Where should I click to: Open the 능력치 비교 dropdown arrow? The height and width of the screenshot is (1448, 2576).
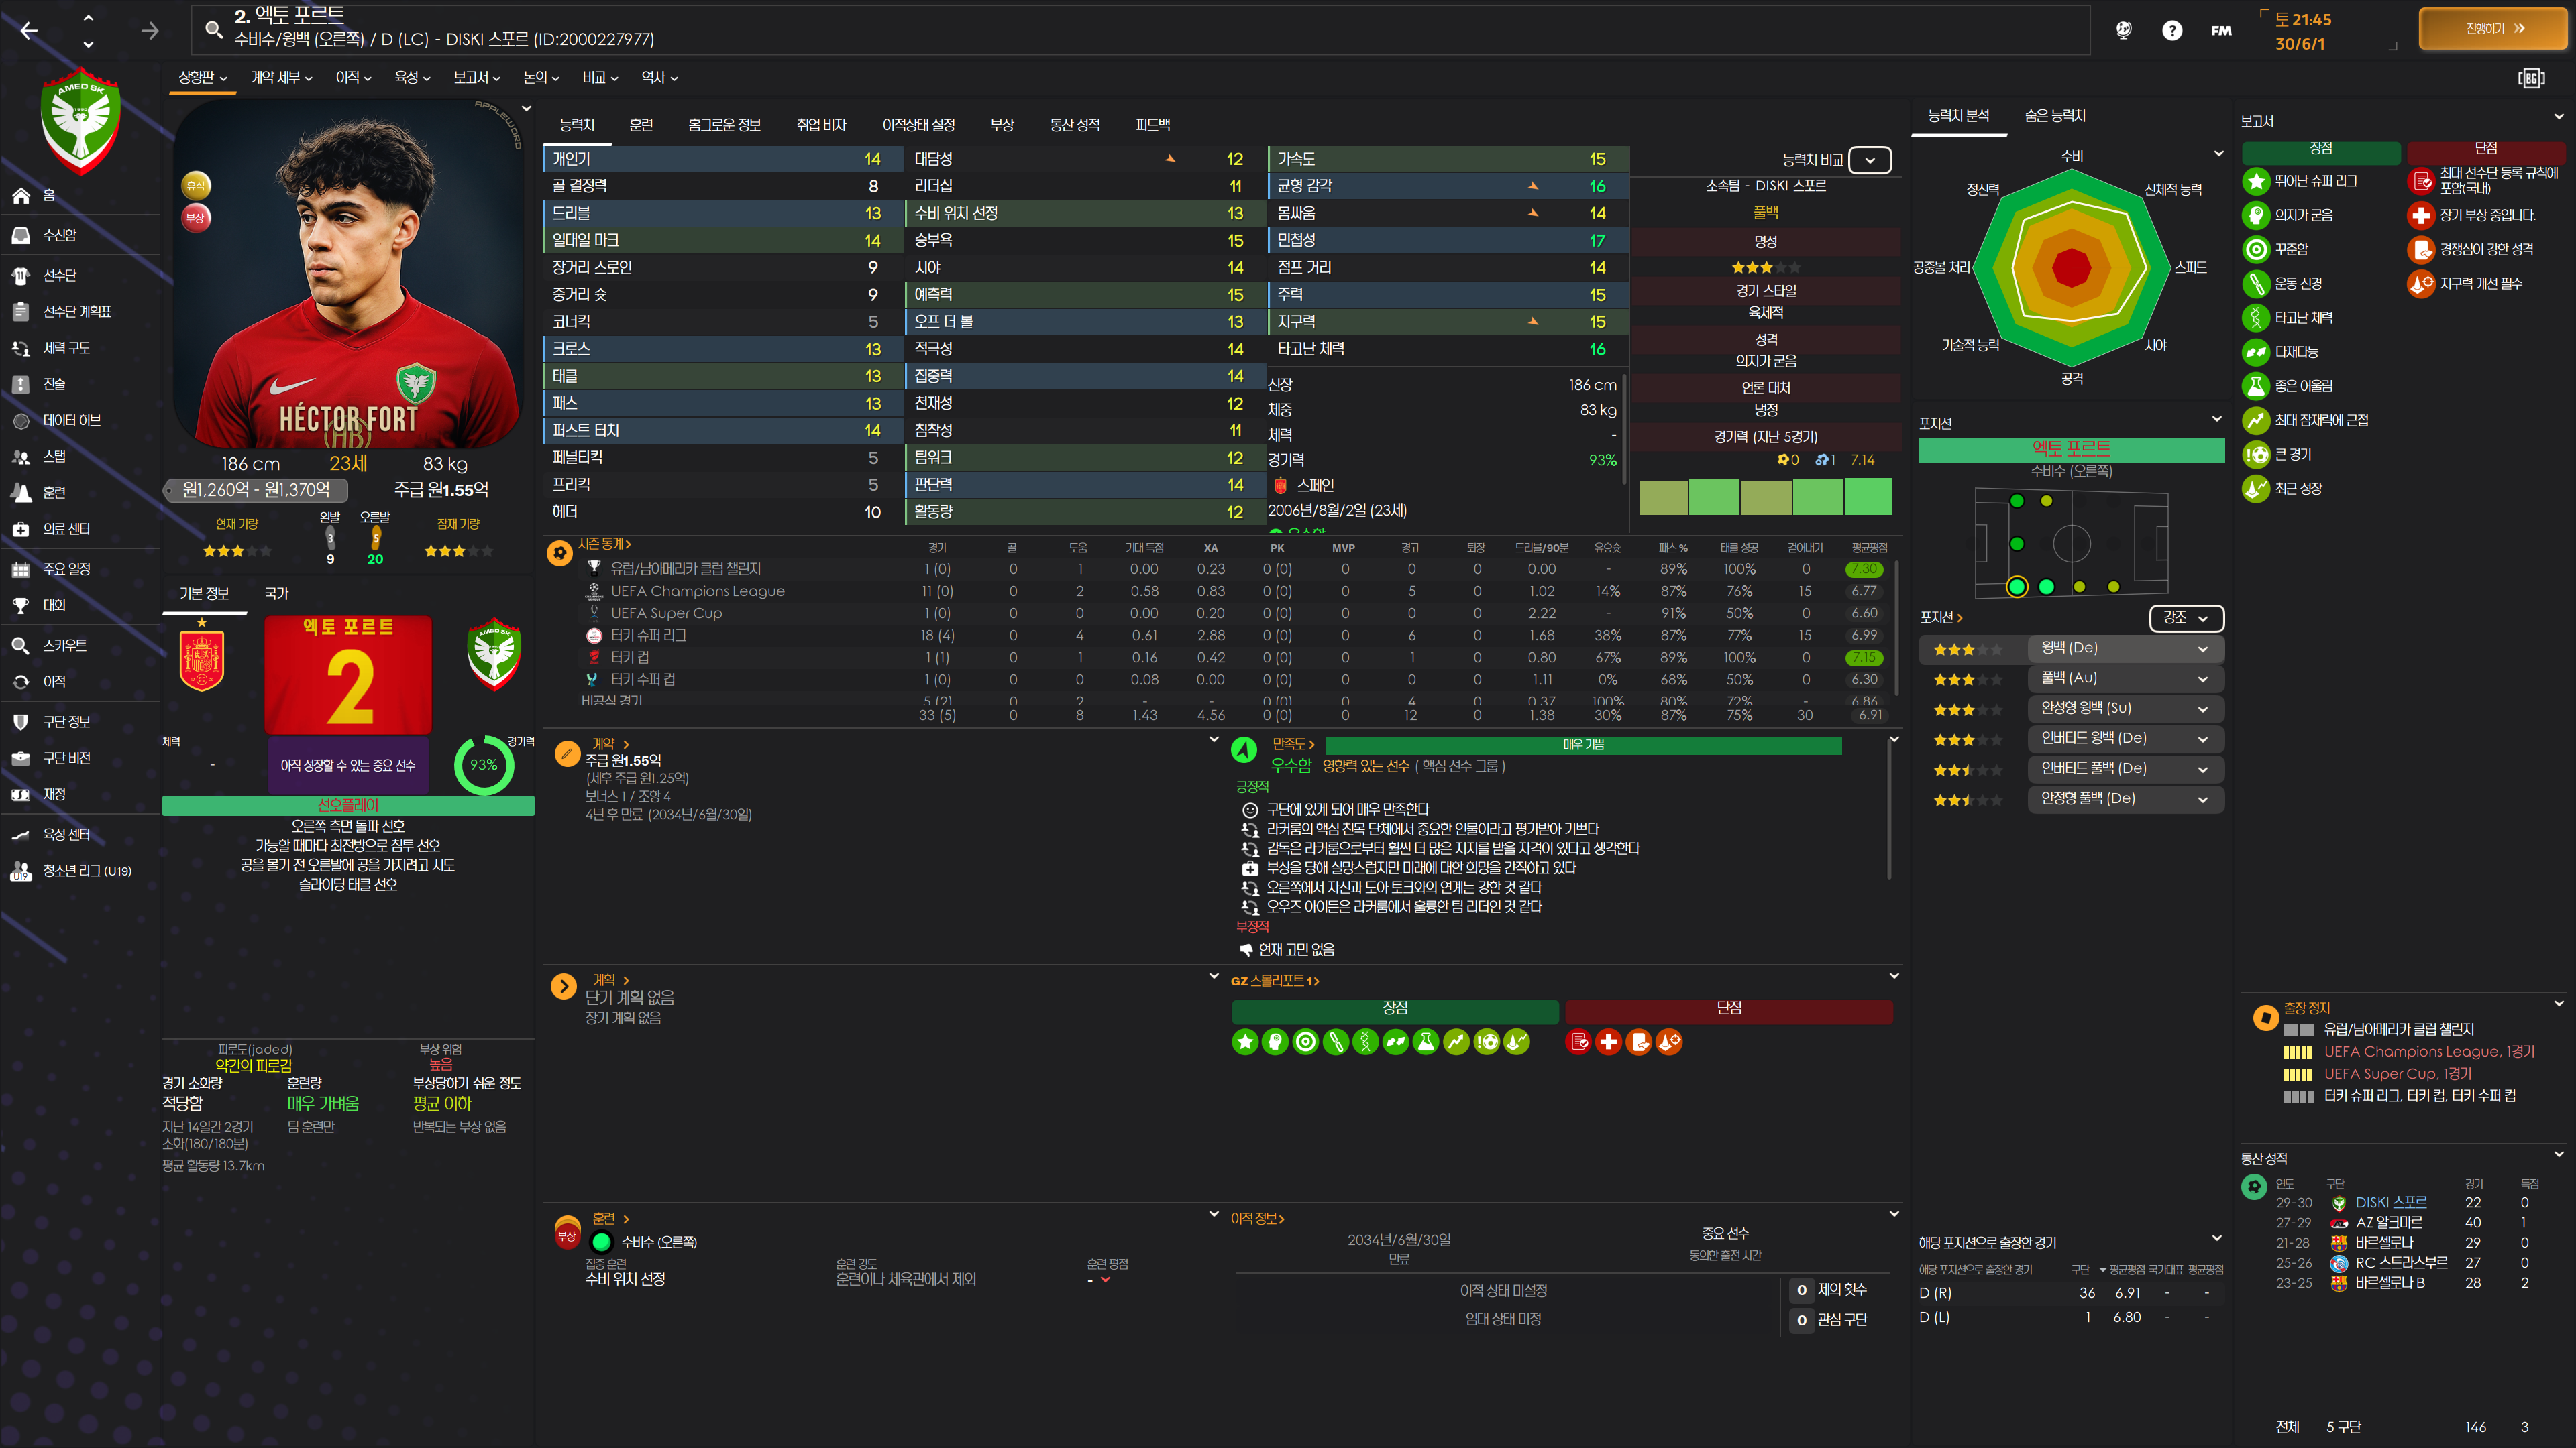[1869, 161]
